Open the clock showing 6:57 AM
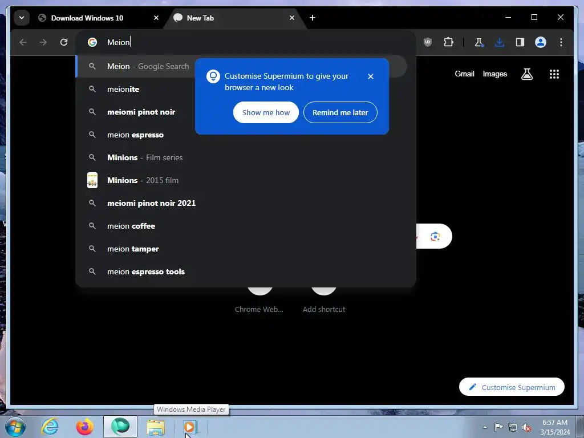 point(555,427)
